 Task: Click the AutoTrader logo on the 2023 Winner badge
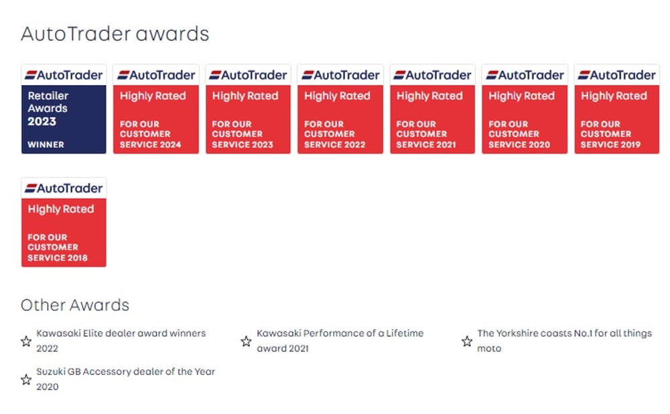click(x=64, y=75)
